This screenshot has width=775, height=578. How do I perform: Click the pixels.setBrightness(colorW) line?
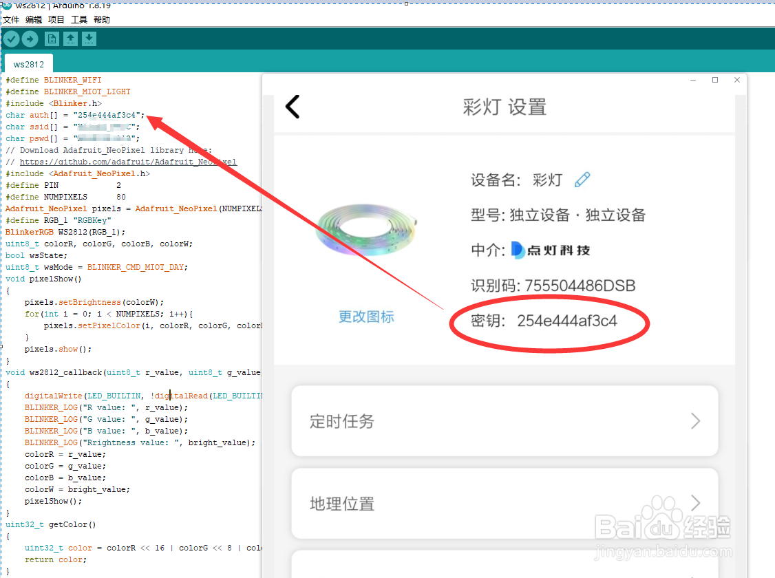[94, 302]
